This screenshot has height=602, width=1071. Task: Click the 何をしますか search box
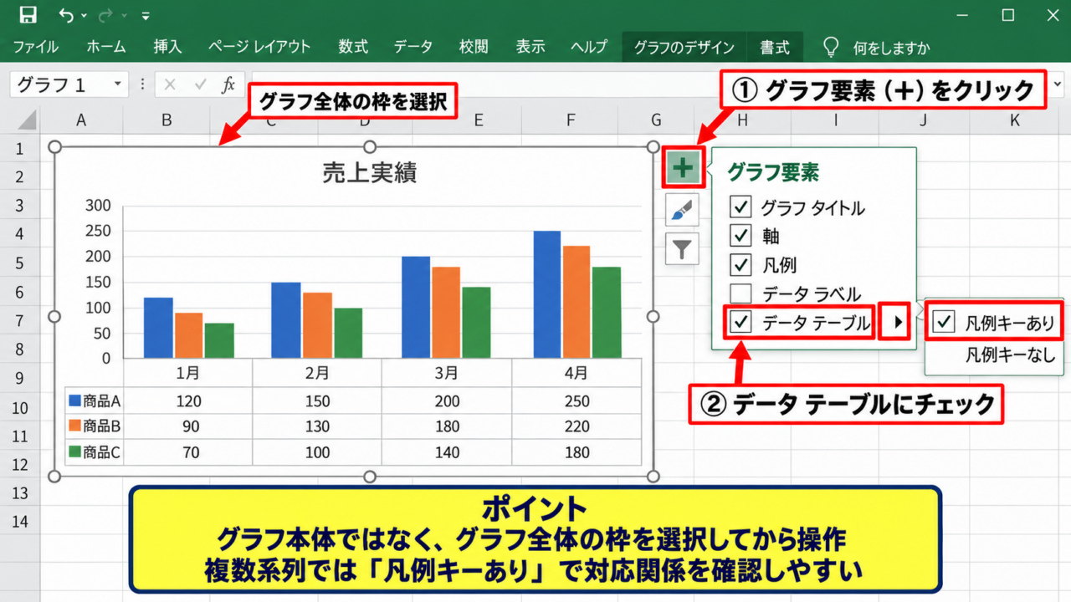[x=891, y=48]
